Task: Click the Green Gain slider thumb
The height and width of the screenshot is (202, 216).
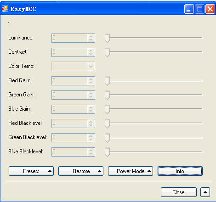Action: [107, 95]
